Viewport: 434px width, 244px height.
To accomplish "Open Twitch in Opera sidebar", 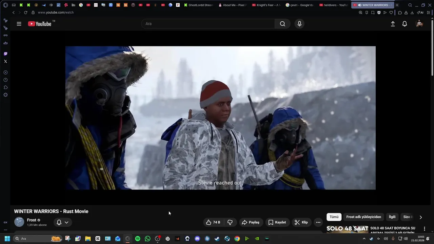I will click(x=5, y=54).
